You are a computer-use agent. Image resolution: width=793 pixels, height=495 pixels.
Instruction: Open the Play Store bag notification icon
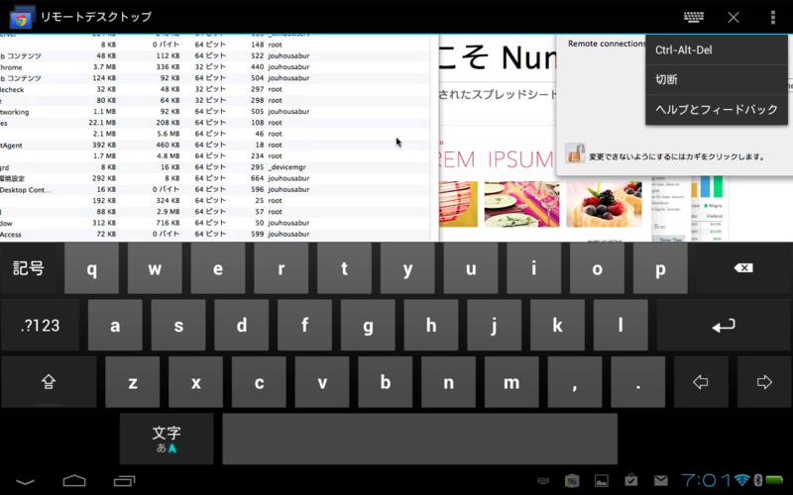click(630, 480)
